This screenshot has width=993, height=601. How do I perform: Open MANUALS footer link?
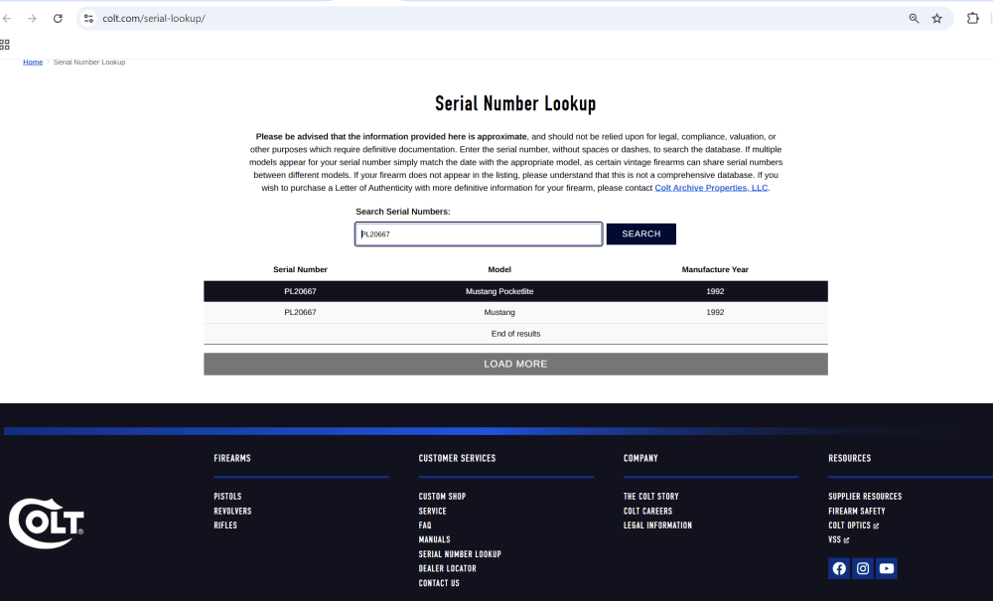pyautogui.click(x=435, y=539)
